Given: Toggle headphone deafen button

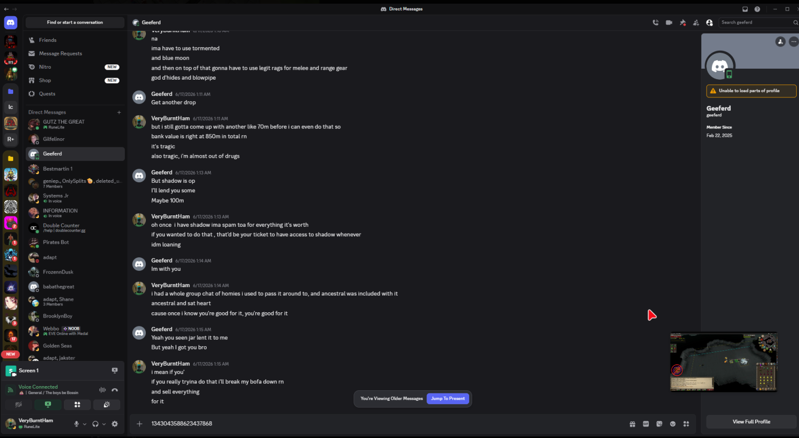Looking at the screenshot, I should coord(95,424).
